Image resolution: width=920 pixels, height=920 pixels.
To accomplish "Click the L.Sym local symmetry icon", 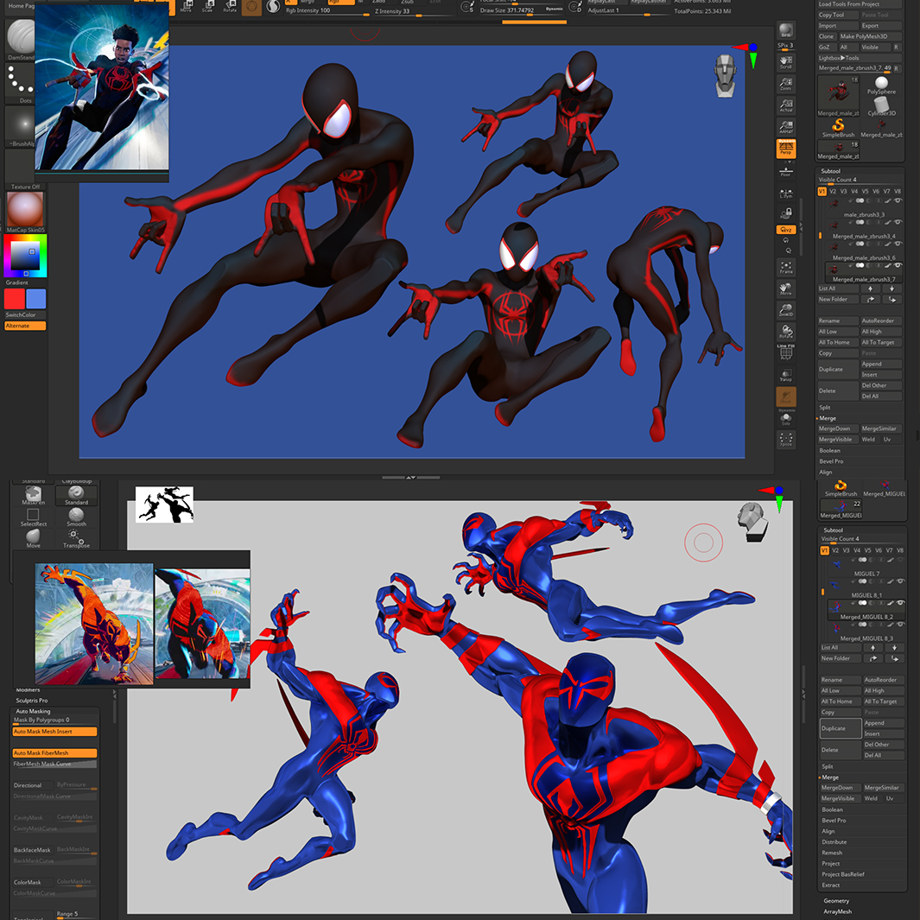I will click(x=785, y=193).
